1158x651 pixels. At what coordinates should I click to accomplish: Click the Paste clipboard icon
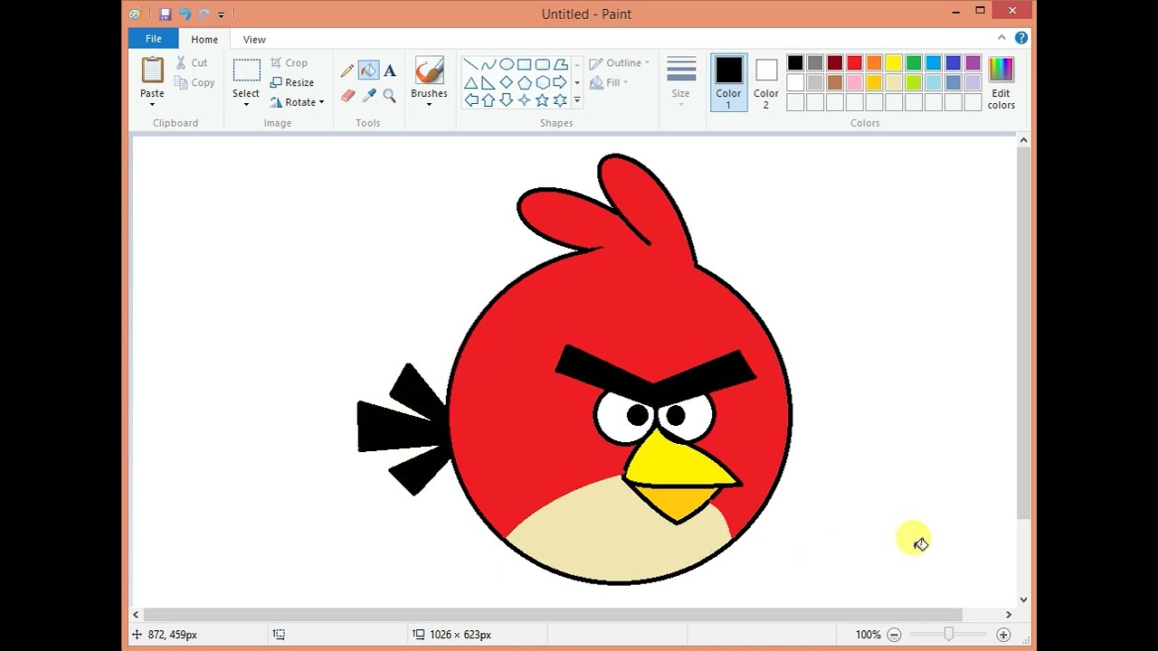pos(152,70)
